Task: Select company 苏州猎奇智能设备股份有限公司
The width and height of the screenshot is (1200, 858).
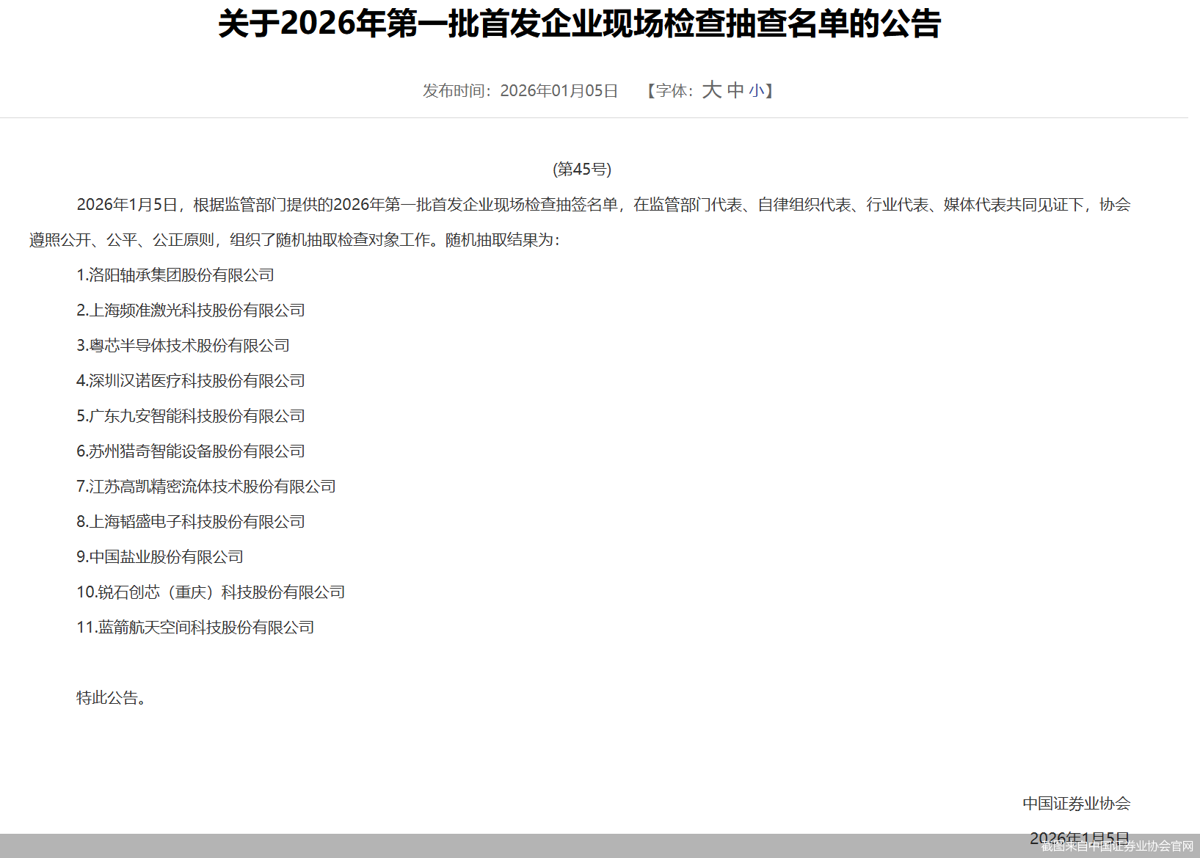Action: 191,451
